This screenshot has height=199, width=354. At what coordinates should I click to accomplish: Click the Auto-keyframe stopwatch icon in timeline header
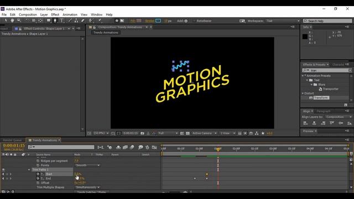(x=148, y=148)
